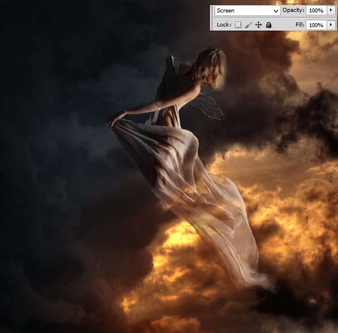Click the bright glowing cloud below the dress

click(173, 237)
